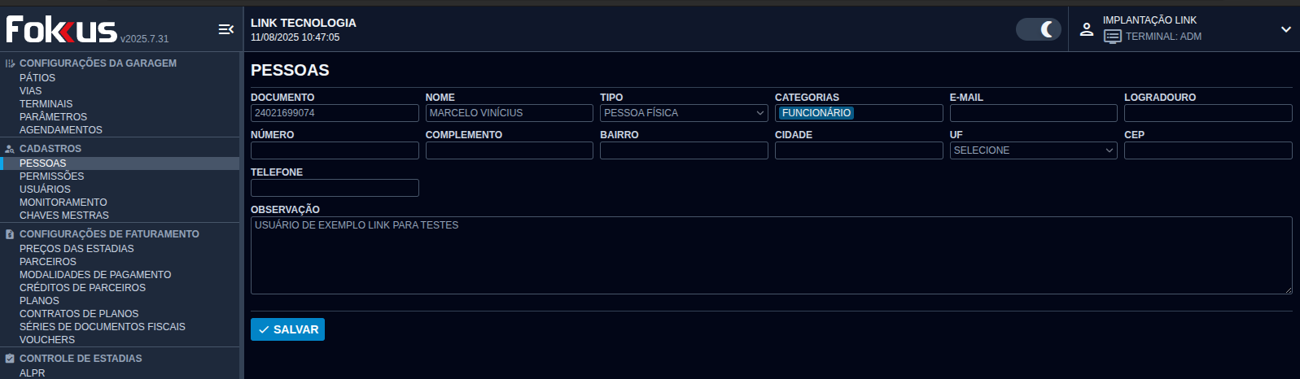Go to Preços das Estadias menu item
Screen dimensions: 1300x379
[77, 249]
